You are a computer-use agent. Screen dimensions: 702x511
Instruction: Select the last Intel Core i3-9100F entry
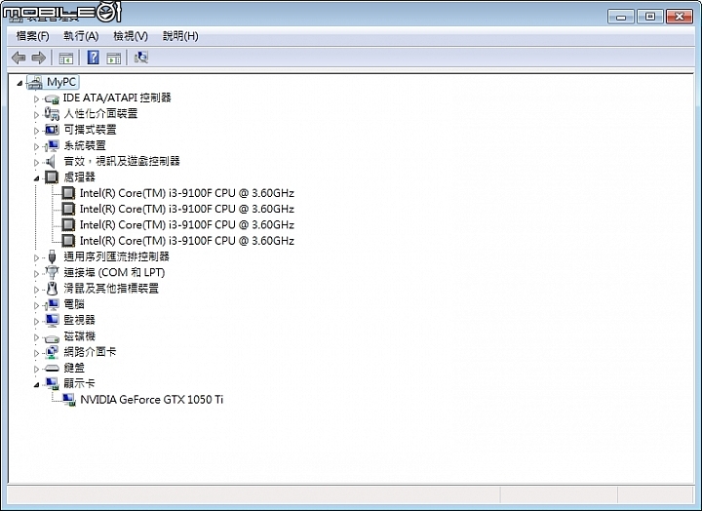point(186,241)
